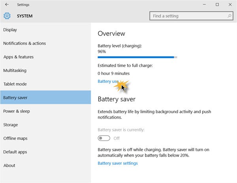Go to Apps & features
Screen dimensions: 237x183
pos(45,57)
